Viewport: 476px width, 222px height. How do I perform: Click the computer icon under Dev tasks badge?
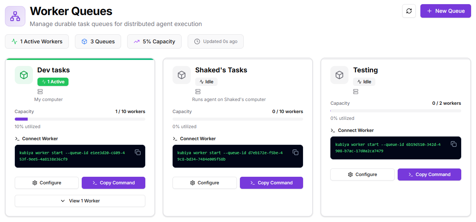[x=40, y=92]
